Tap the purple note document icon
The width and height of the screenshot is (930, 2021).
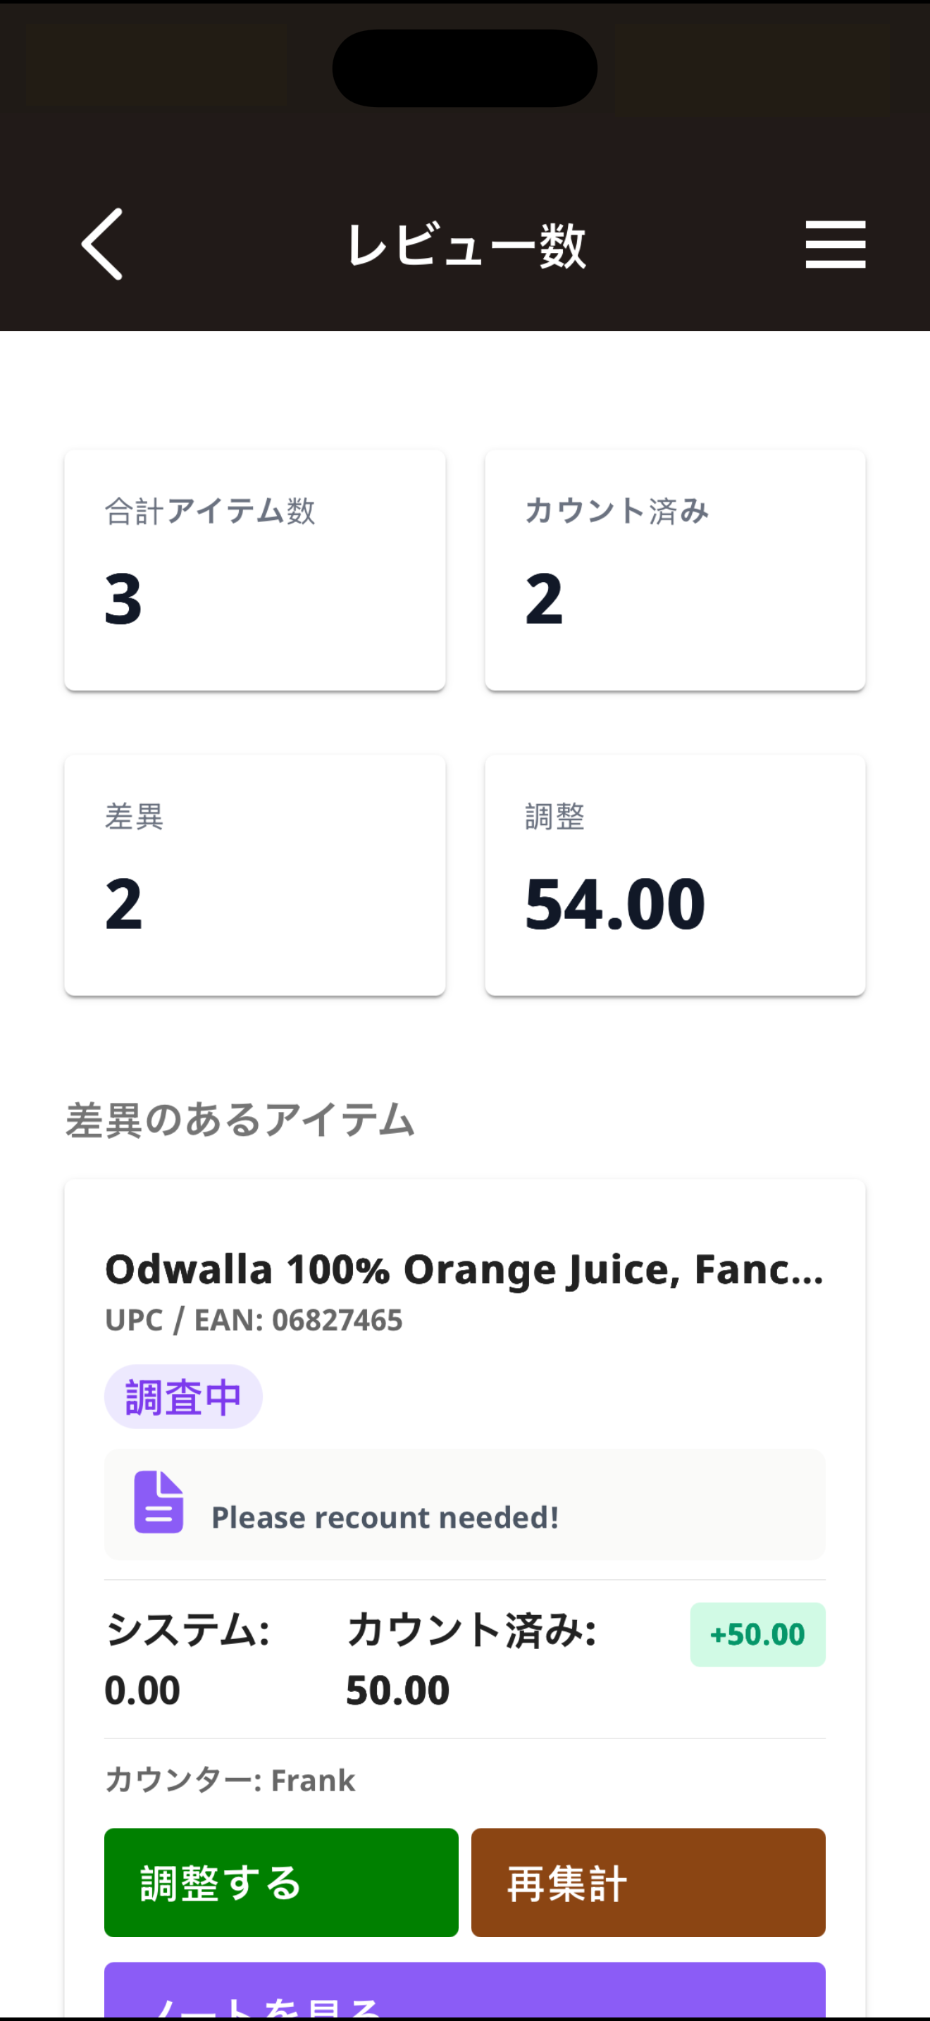click(x=159, y=1502)
